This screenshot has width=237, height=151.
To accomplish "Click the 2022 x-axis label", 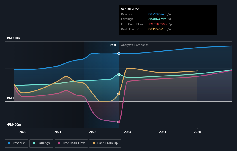I will [93, 132].
